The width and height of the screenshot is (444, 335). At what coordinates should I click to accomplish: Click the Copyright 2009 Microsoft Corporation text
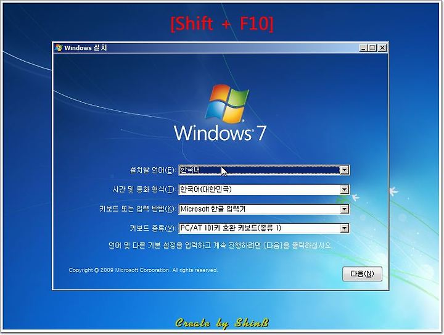pos(143,270)
